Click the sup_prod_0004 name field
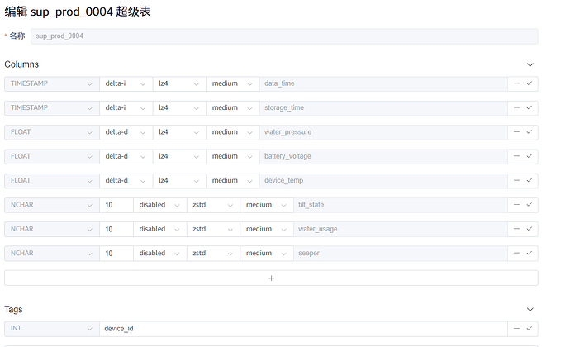The width and height of the screenshot is (570, 347). [x=284, y=36]
